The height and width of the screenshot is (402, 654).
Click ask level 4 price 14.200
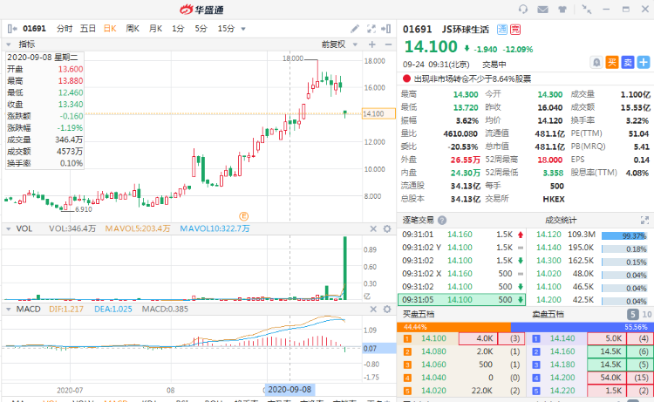point(562,378)
